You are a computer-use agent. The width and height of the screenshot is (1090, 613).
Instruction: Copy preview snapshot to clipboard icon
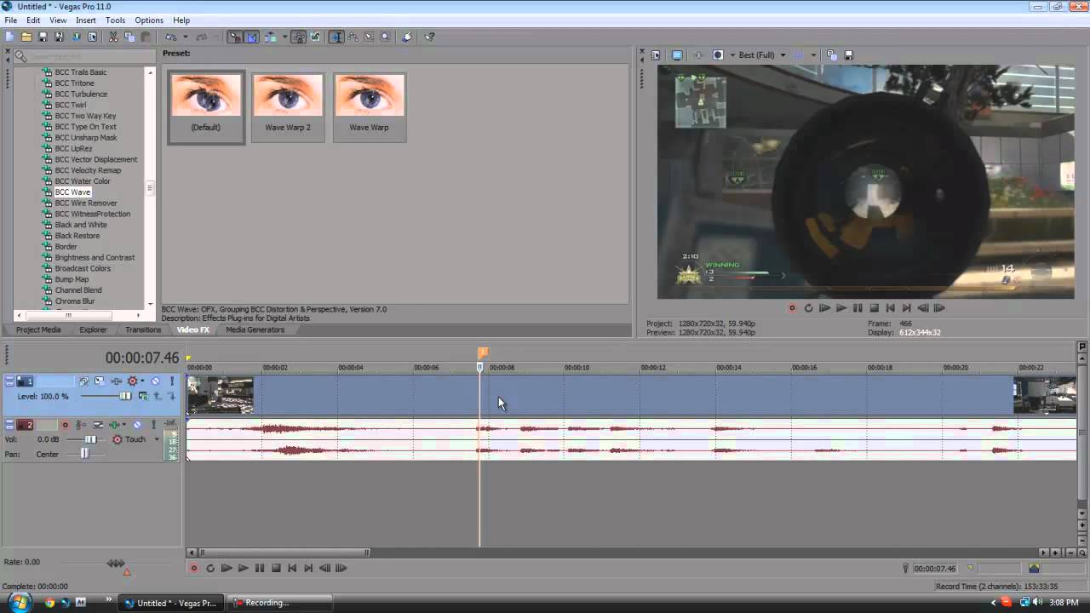click(832, 55)
